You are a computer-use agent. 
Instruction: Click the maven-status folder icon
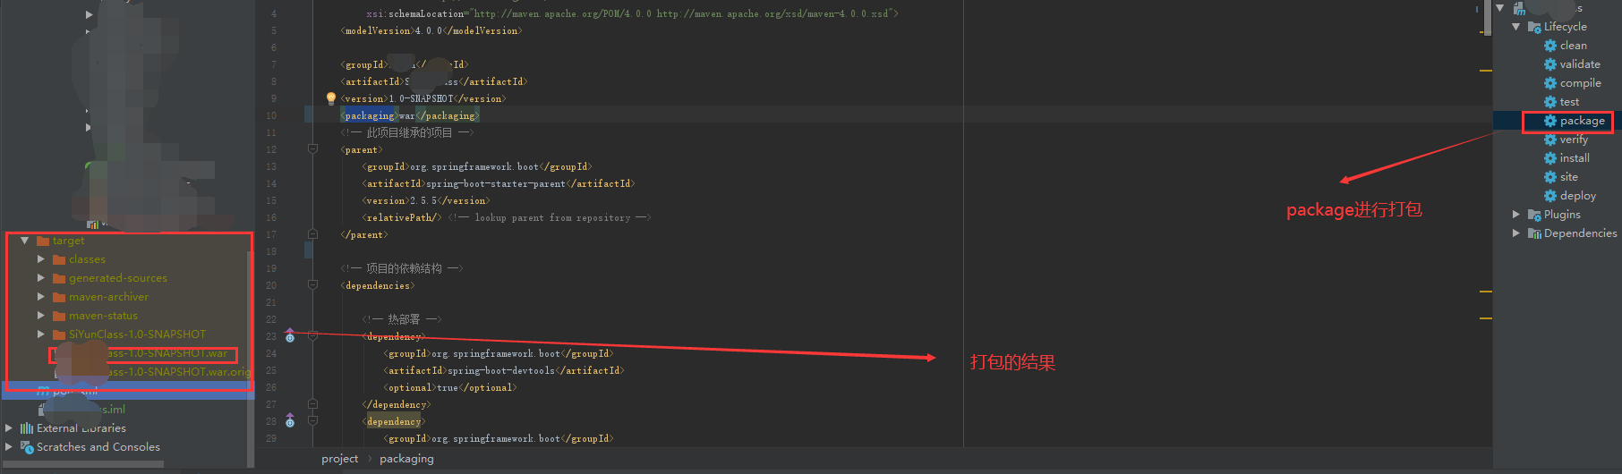59,316
